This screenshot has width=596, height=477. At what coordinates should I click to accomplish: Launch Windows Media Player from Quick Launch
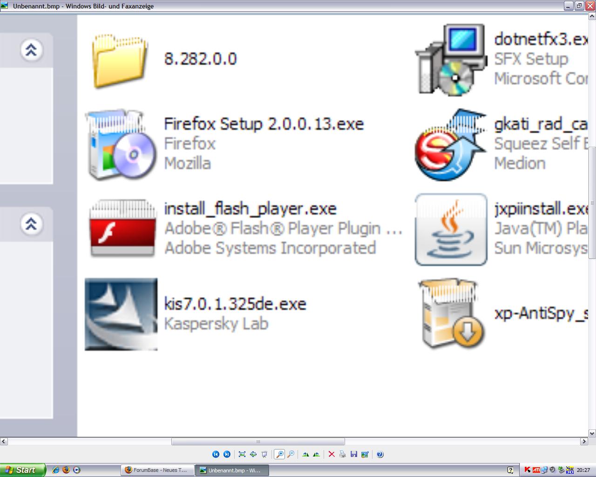tap(77, 470)
